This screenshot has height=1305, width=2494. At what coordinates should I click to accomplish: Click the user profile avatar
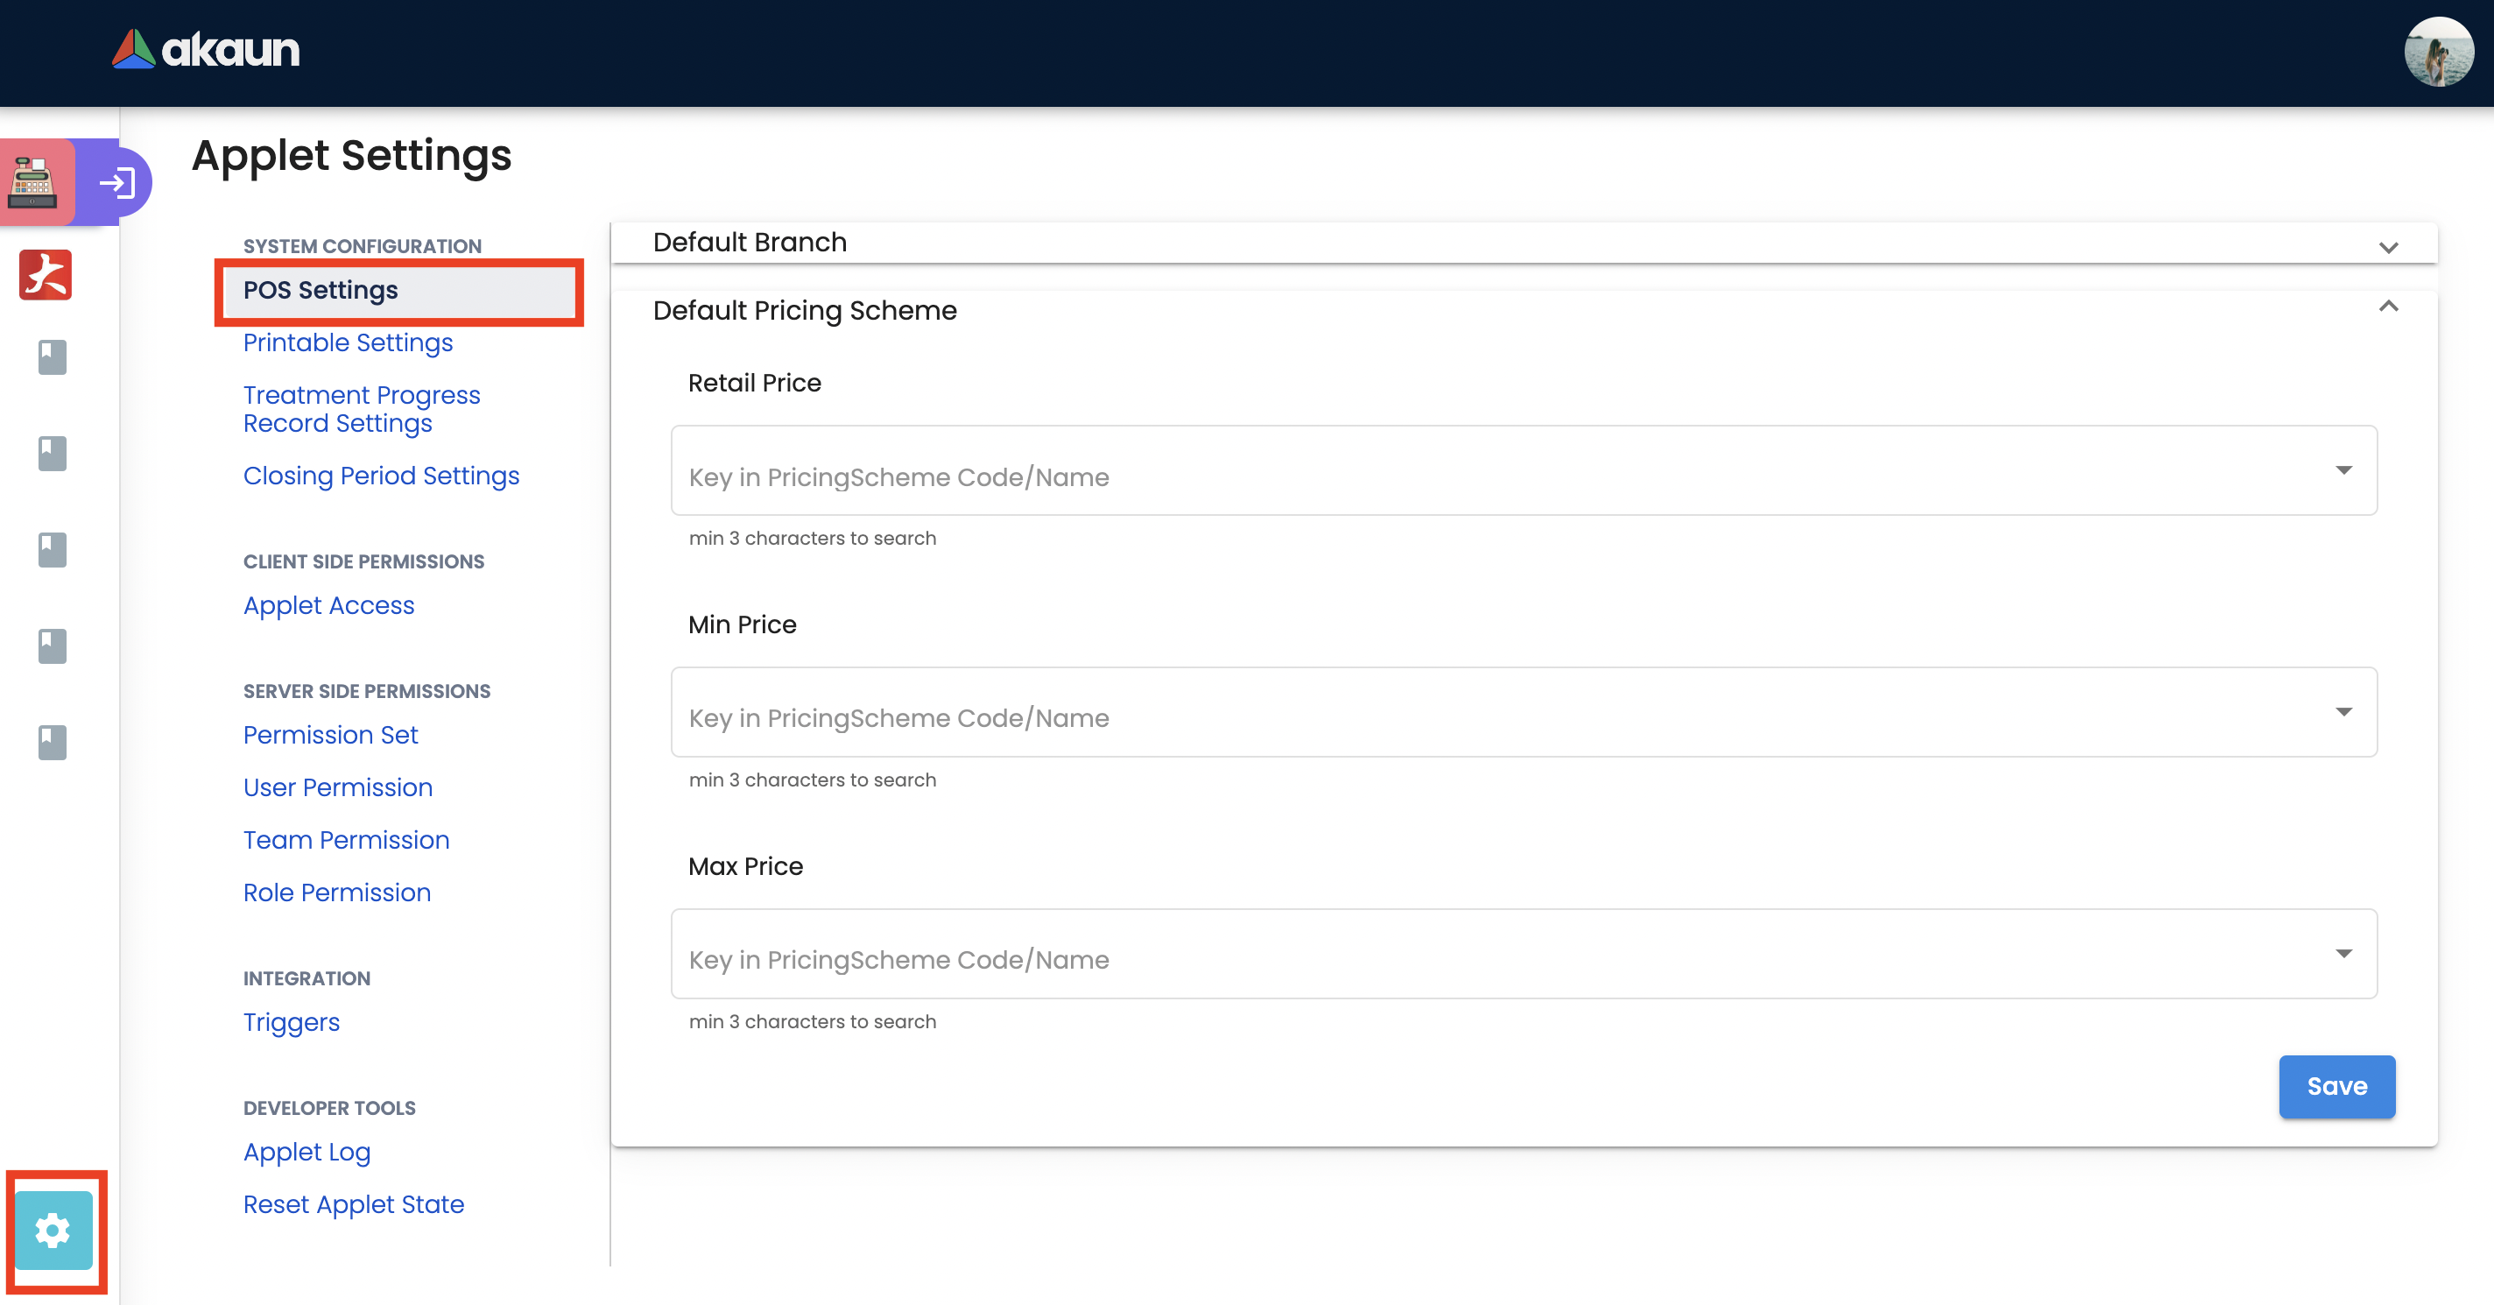point(2438,53)
